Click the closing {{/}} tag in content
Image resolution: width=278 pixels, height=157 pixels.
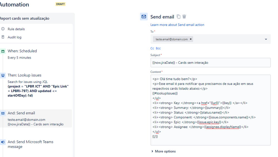(155, 136)
